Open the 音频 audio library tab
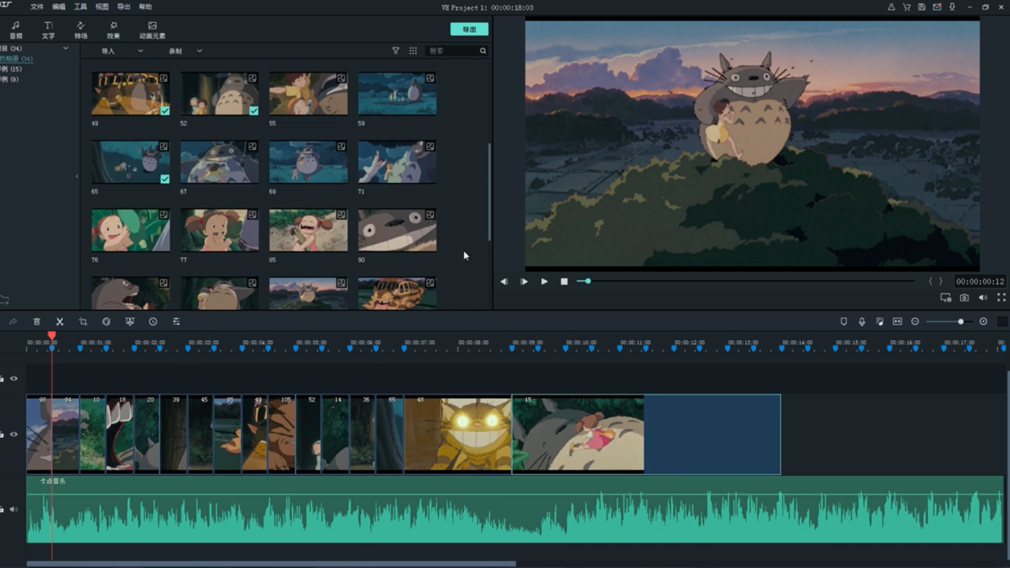 (x=16, y=30)
